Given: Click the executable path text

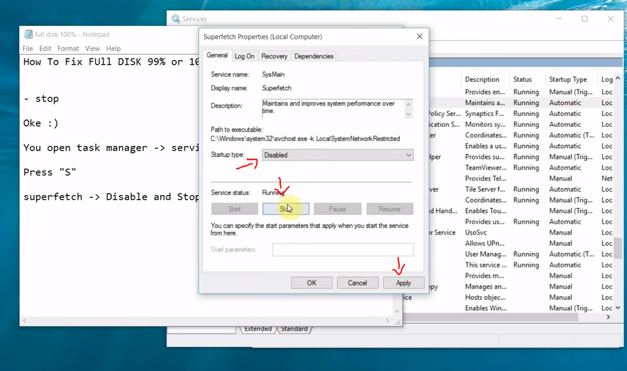Looking at the screenshot, I should click(x=305, y=138).
